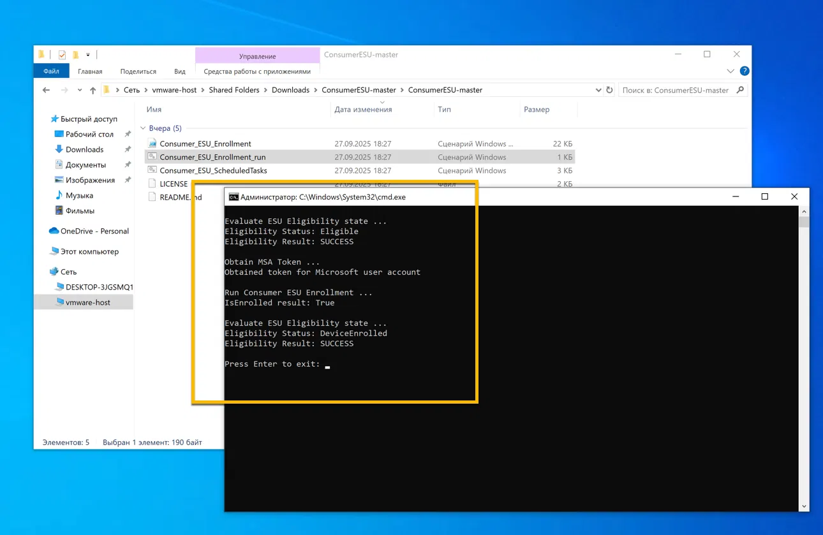Collapse the Вчера (5) file group
This screenshot has height=535, width=823.
143,128
